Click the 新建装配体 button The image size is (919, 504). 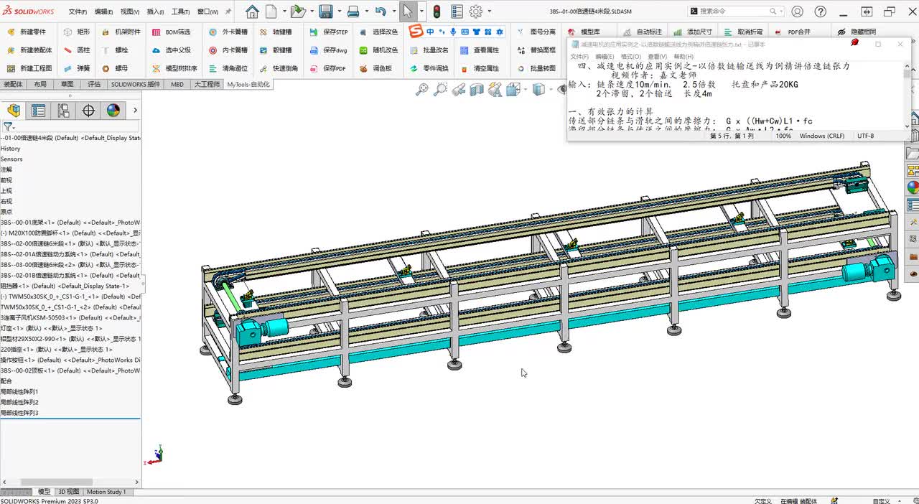(29, 50)
